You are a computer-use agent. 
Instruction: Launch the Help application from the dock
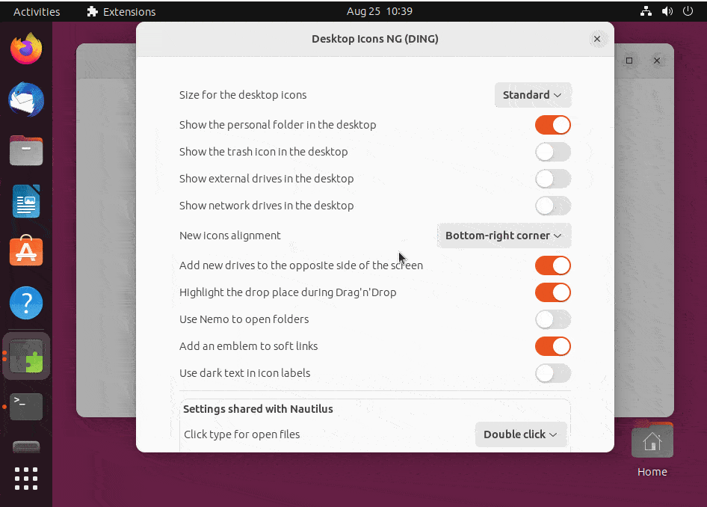tap(25, 302)
